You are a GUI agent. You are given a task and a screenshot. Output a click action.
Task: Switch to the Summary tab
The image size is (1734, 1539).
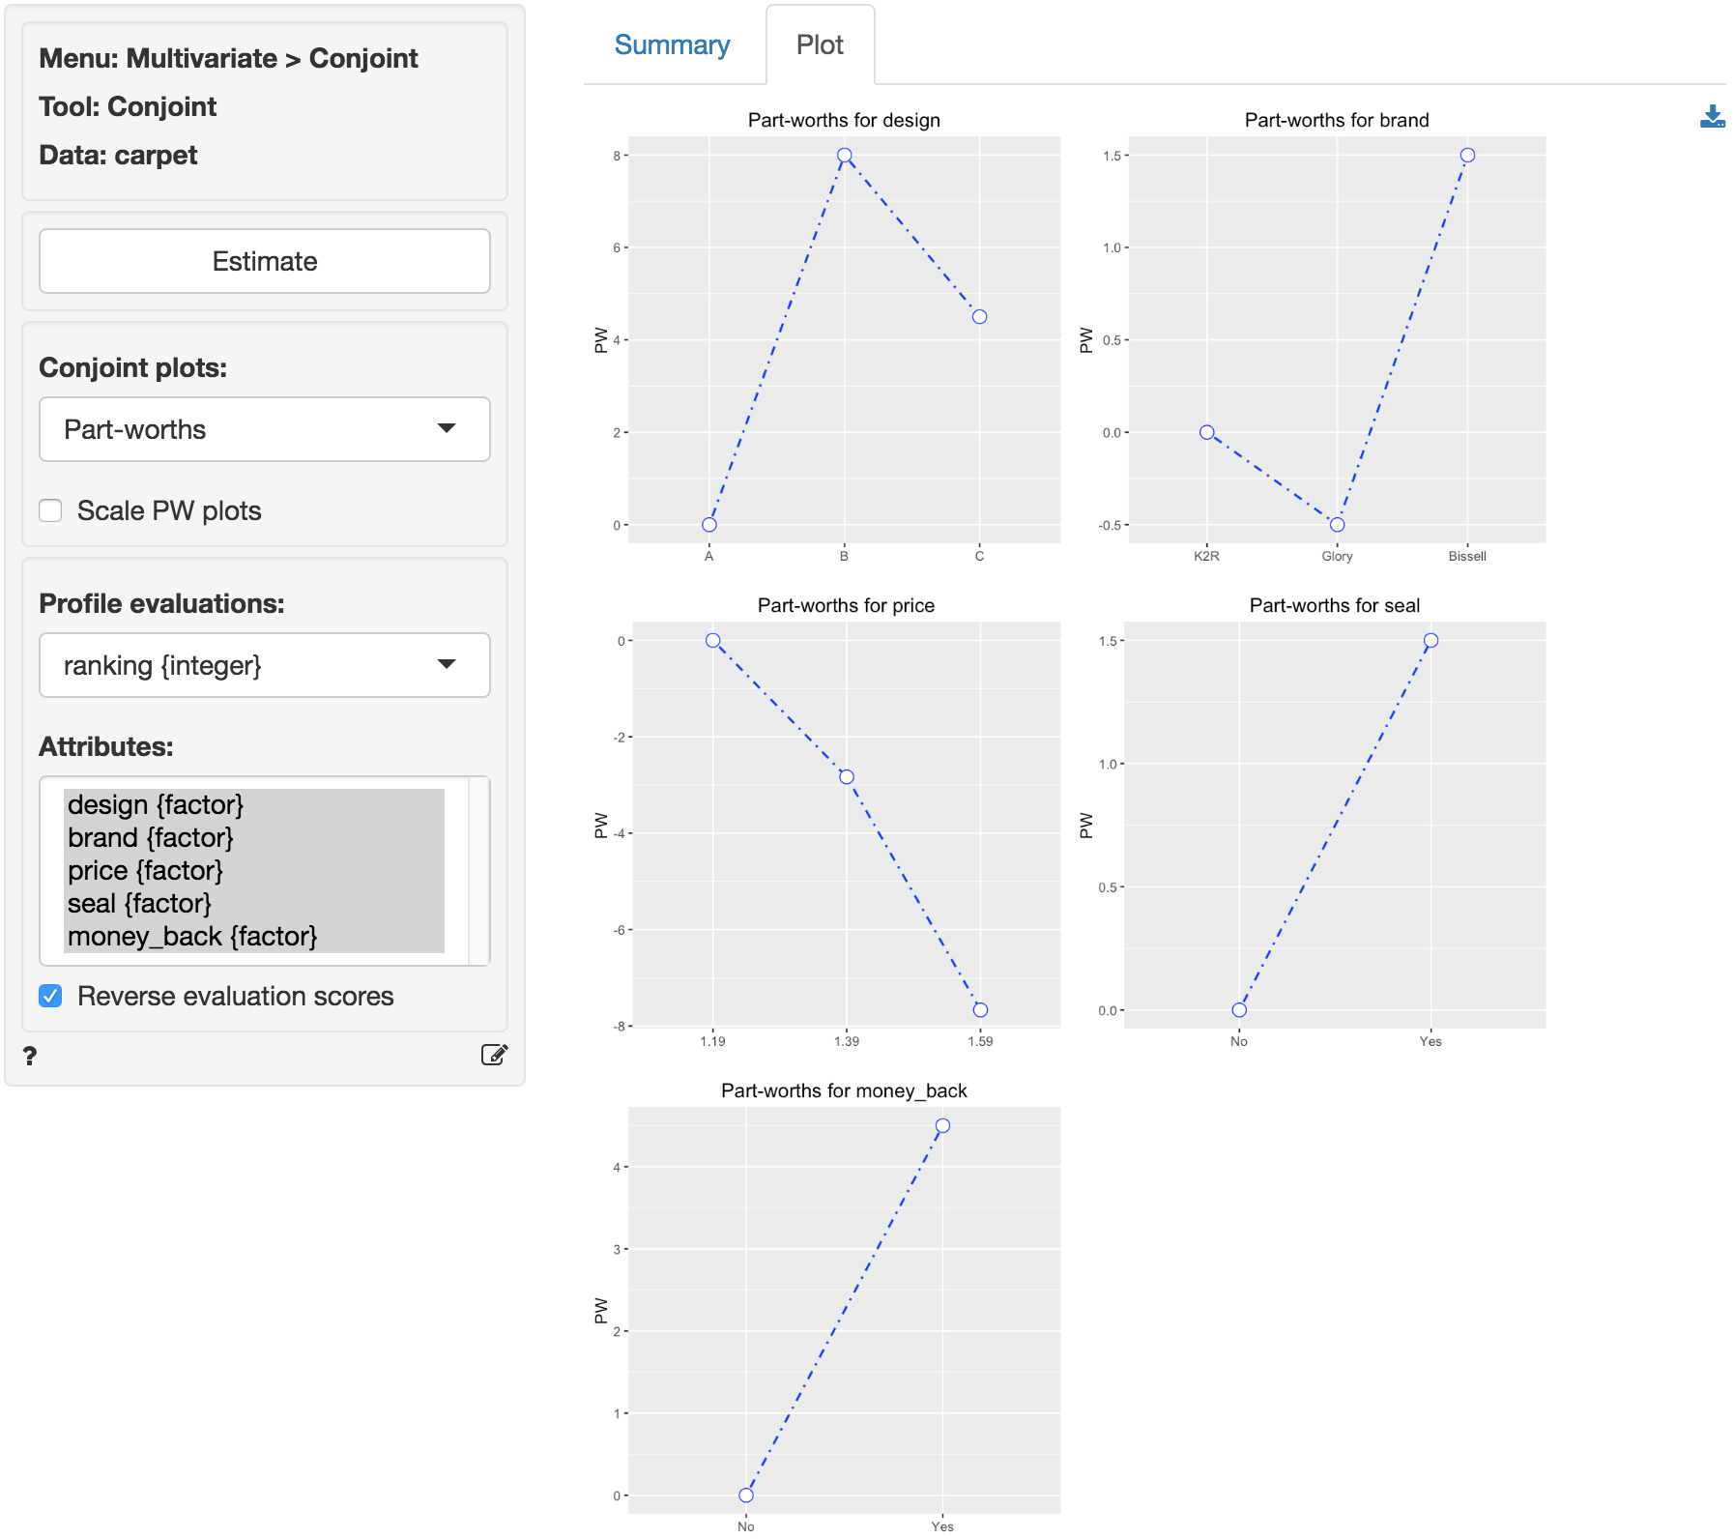pyautogui.click(x=672, y=45)
